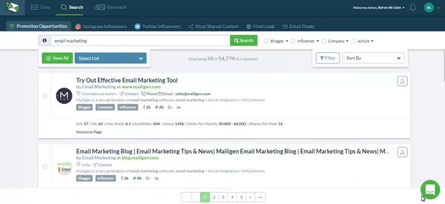Expand the Blogger dropdown arrow

pyautogui.click(x=287, y=41)
